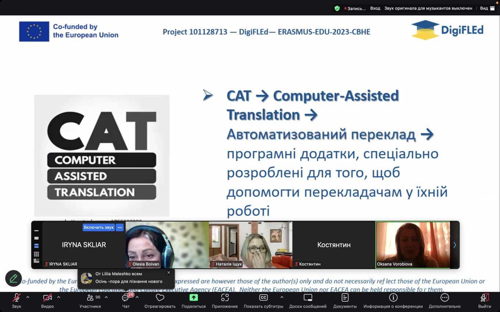Turn on the camera via Видео

pos(47,298)
